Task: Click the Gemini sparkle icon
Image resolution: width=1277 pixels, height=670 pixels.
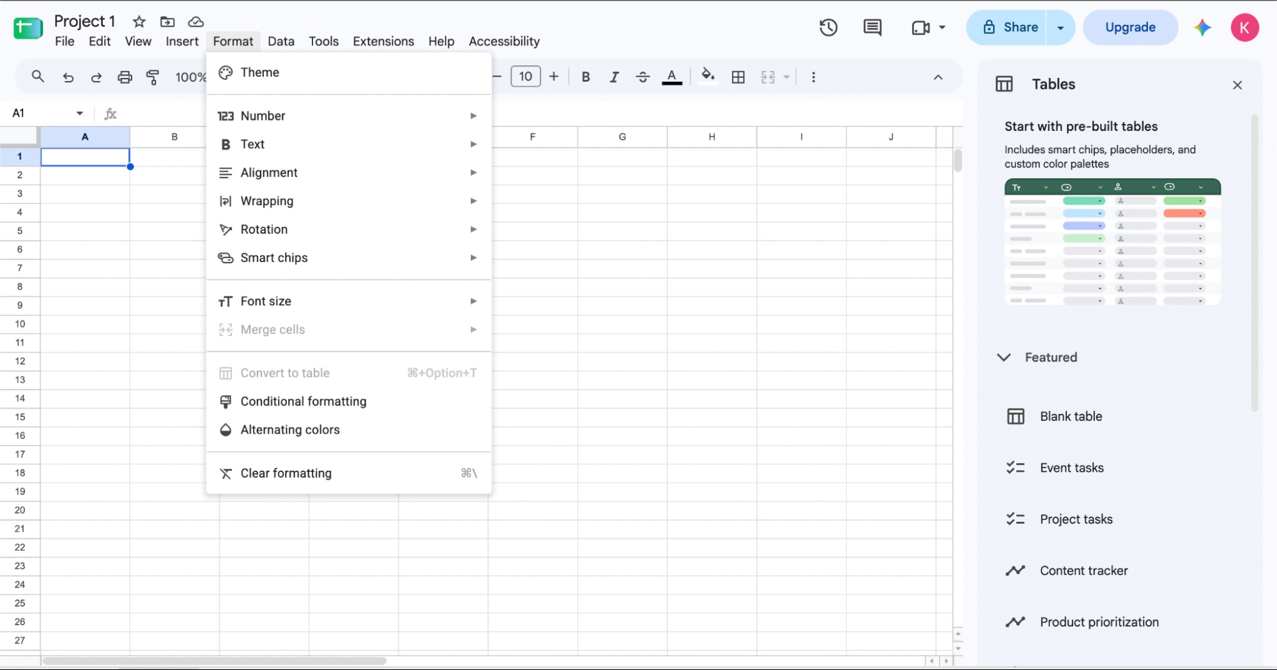Action: [x=1202, y=27]
